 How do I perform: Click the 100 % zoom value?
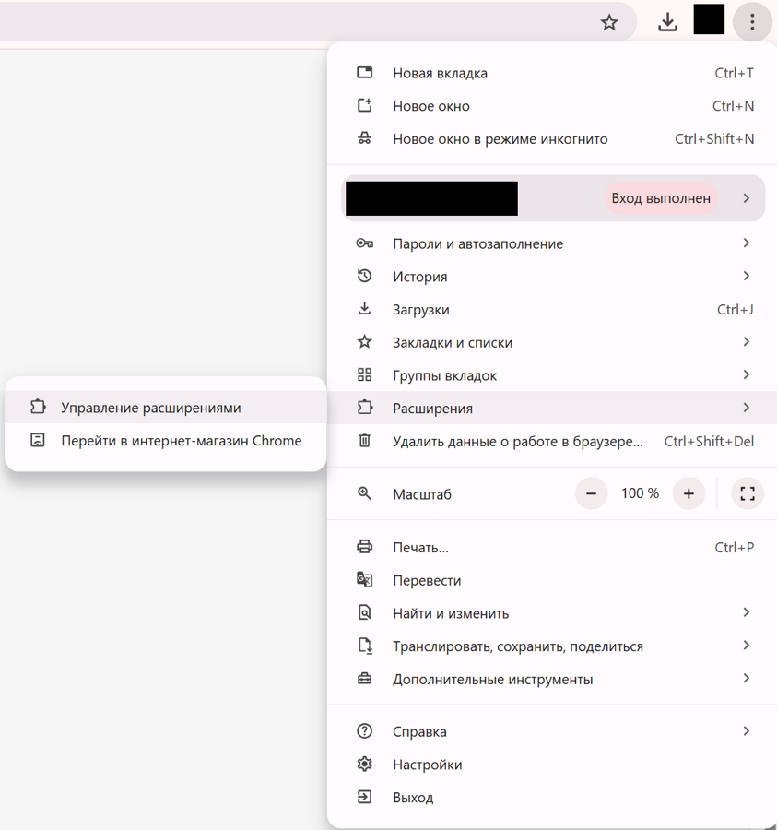[x=640, y=493]
